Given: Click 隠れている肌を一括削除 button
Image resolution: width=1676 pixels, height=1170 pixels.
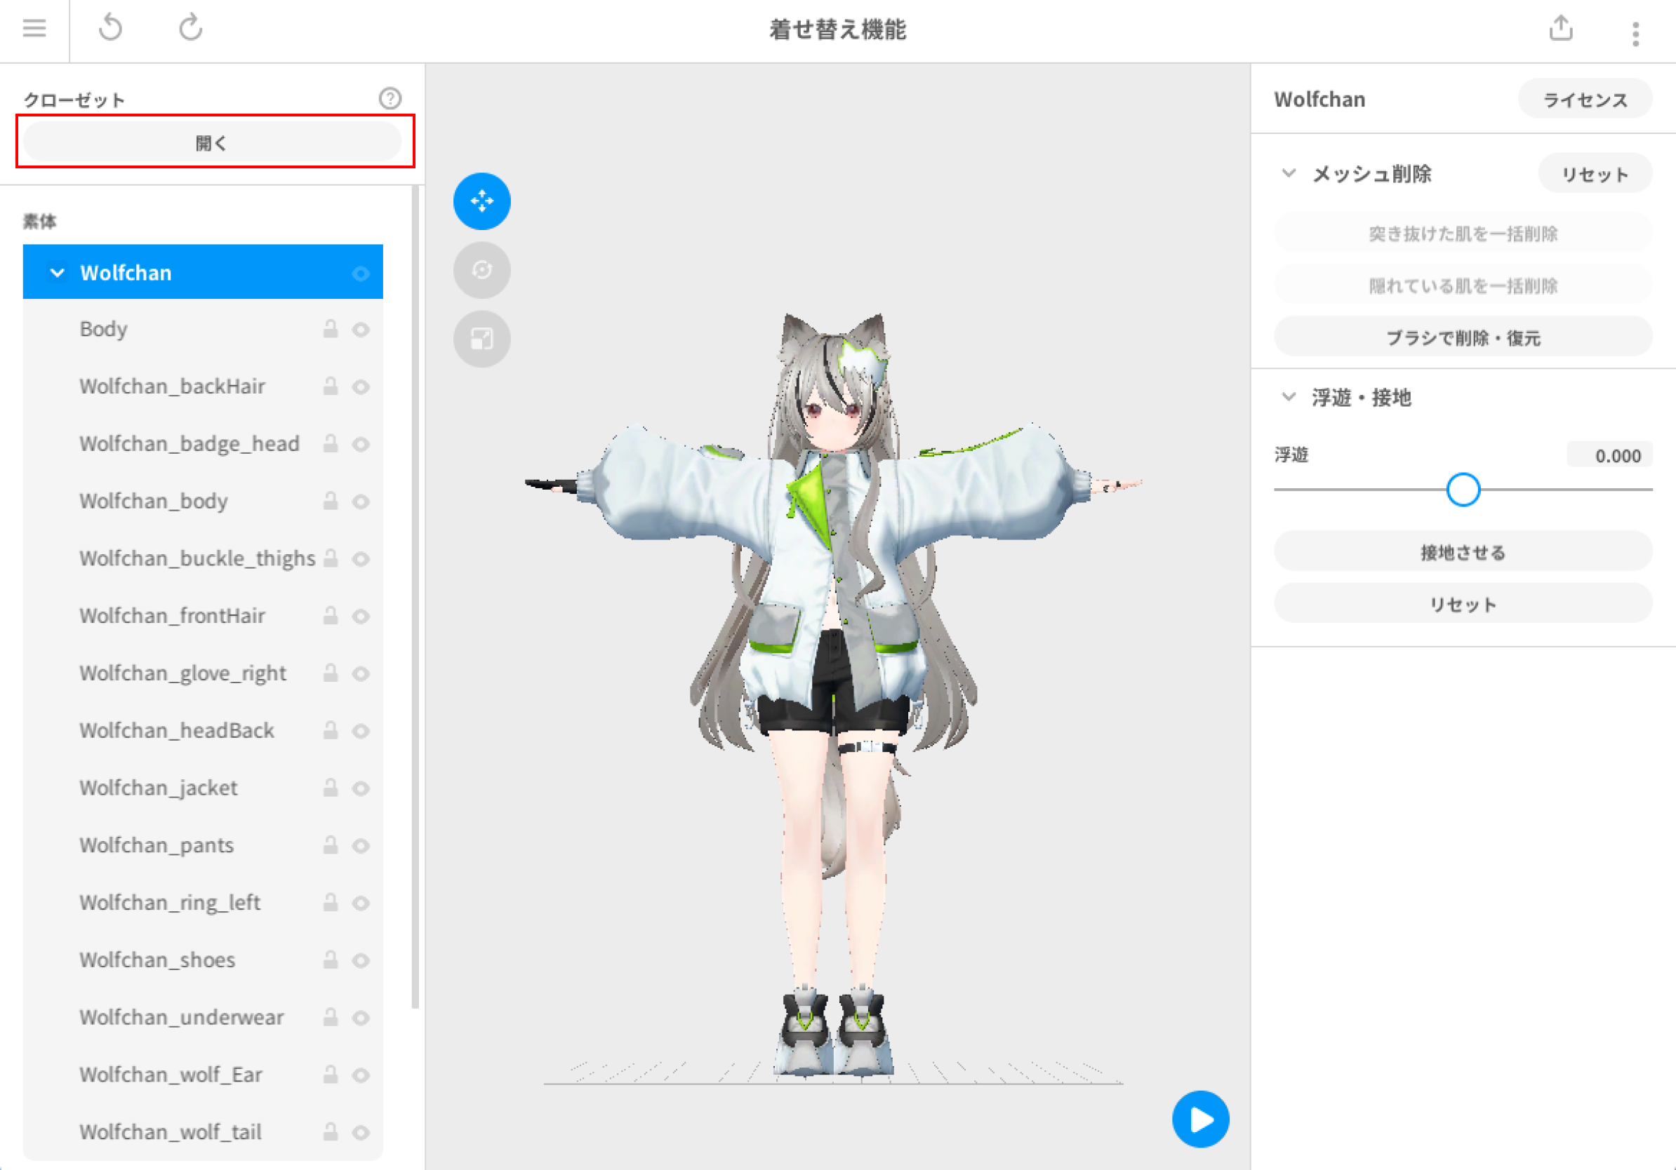Looking at the screenshot, I should [x=1463, y=285].
